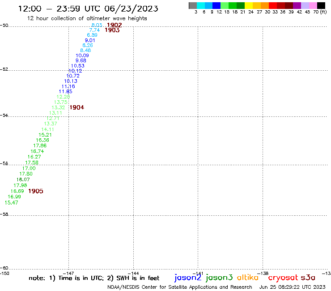Click the 7.74 wave height value
Image resolution: width=331 pixels, height=291 pixels.
click(94, 30)
